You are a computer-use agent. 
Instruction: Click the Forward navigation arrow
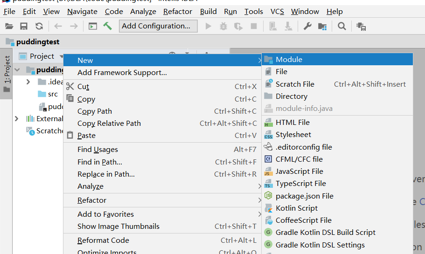[x=74, y=26]
